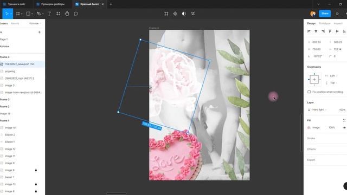This screenshot has width=347, height=195.
Task: Click the Present play icon
Action: click(x=337, y=14)
